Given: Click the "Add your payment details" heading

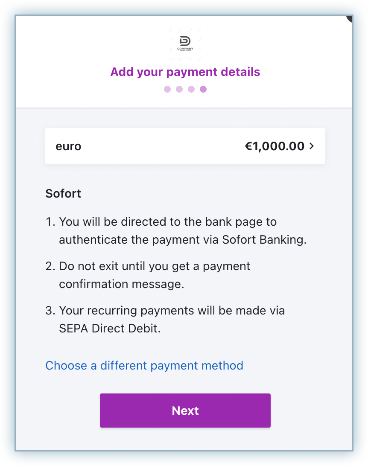Looking at the screenshot, I should tap(185, 72).
